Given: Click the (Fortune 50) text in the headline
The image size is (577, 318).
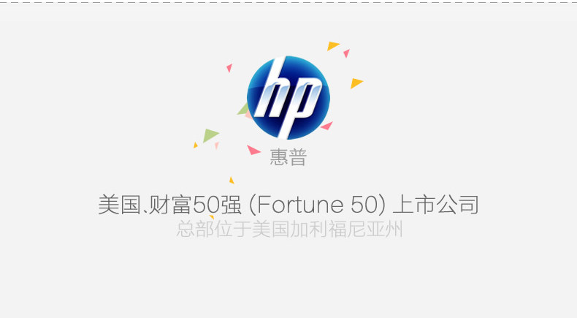Looking at the screenshot, I should pos(317,205).
